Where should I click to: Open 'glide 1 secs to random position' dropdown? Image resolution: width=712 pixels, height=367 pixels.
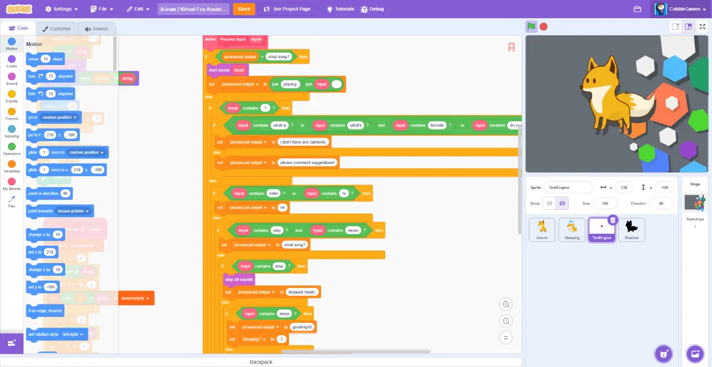pyautogui.click(x=87, y=153)
